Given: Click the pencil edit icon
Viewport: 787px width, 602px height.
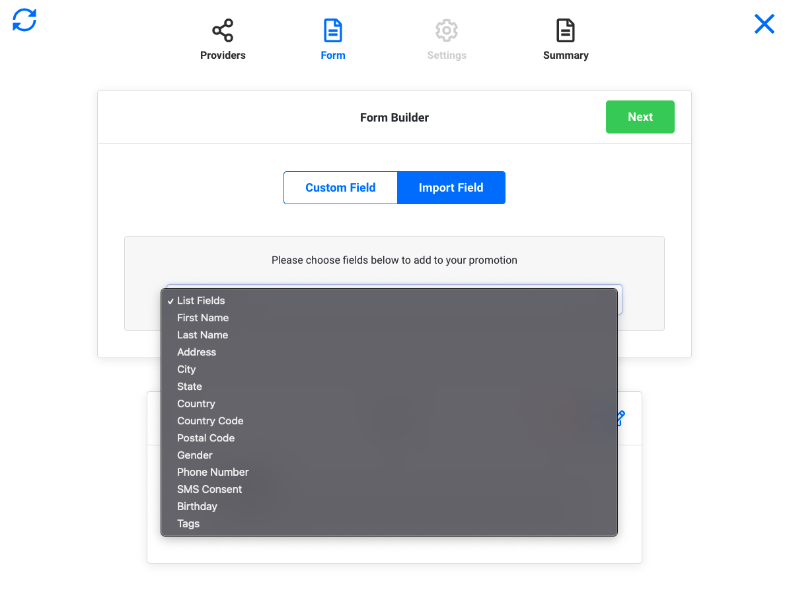Looking at the screenshot, I should (619, 418).
